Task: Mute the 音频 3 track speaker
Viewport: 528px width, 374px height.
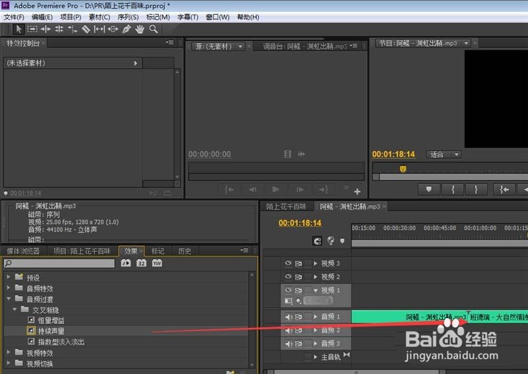Action: click(x=288, y=344)
